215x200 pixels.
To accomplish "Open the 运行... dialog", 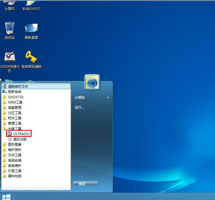I will tap(79, 107).
